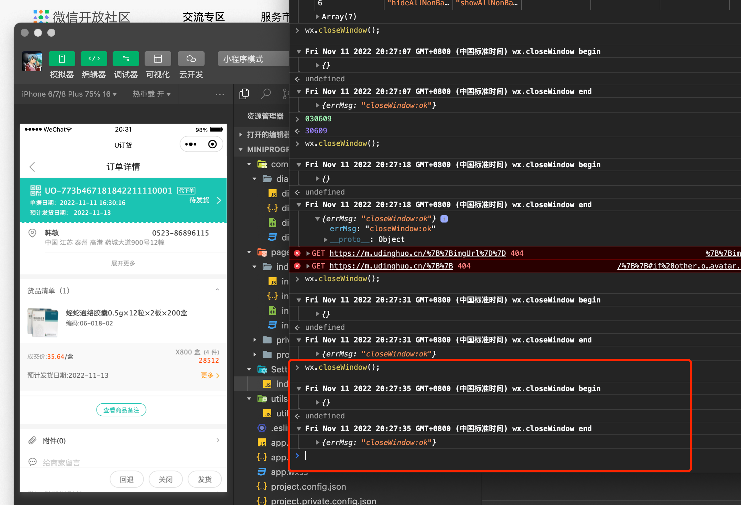
Task: Open the hot reload dropdown
Action: (152, 94)
